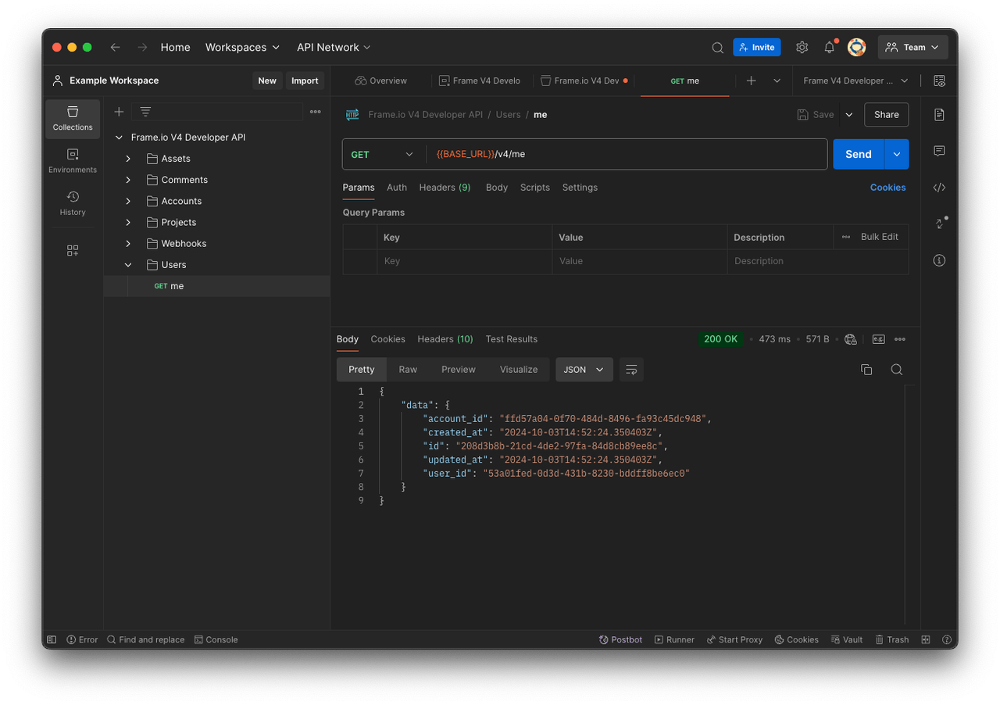Viewport: 1000px width, 705px height.
Task: Click the configure workspace sidebar grid icon
Action: pos(73,250)
